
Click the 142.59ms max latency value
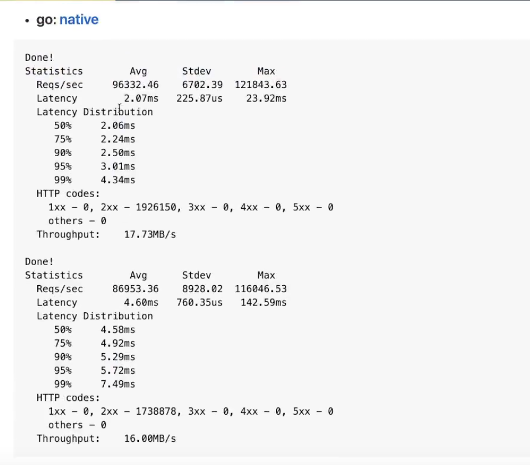coord(263,303)
